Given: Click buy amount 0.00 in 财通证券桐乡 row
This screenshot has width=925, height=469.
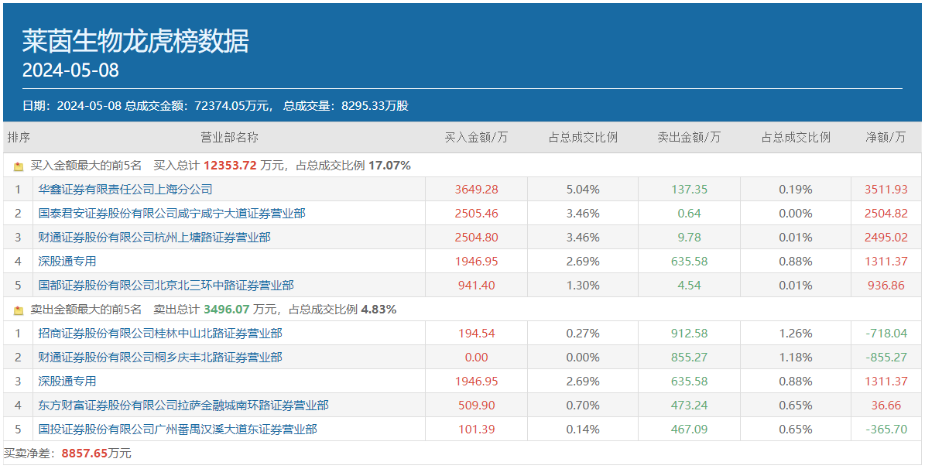Looking at the screenshot, I should point(477,358).
